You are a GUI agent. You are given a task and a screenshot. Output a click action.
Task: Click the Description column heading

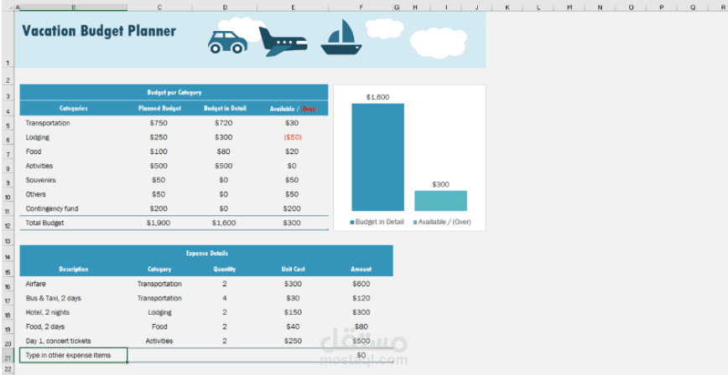pos(73,269)
